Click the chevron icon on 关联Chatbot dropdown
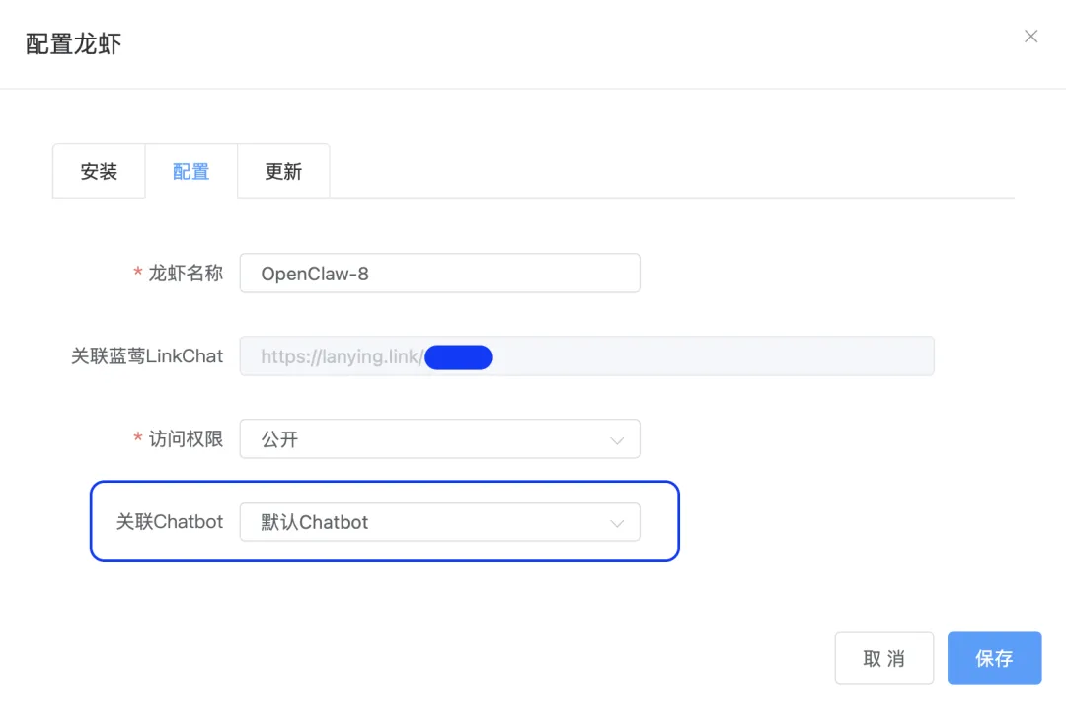Screen dimensions: 1066x709 (618, 521)
